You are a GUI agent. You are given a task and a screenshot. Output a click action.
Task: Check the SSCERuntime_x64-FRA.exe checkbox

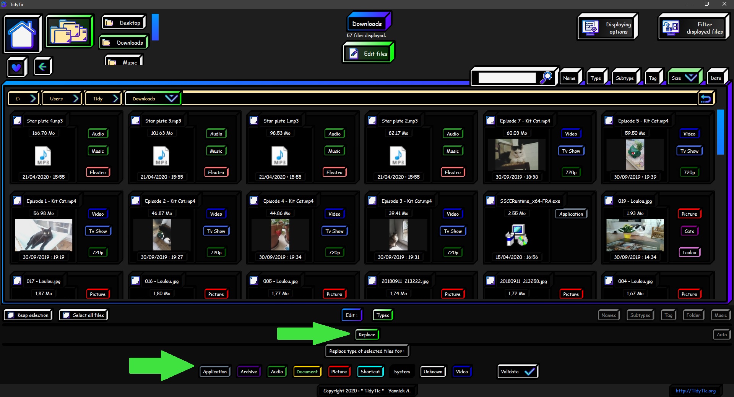490,201
